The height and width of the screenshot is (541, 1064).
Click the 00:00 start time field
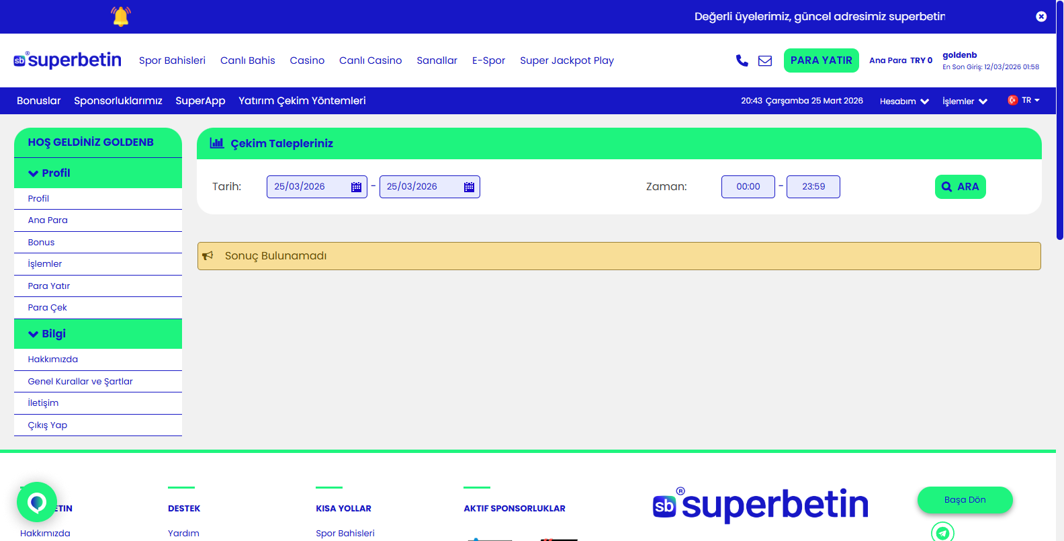pos(748,187)
